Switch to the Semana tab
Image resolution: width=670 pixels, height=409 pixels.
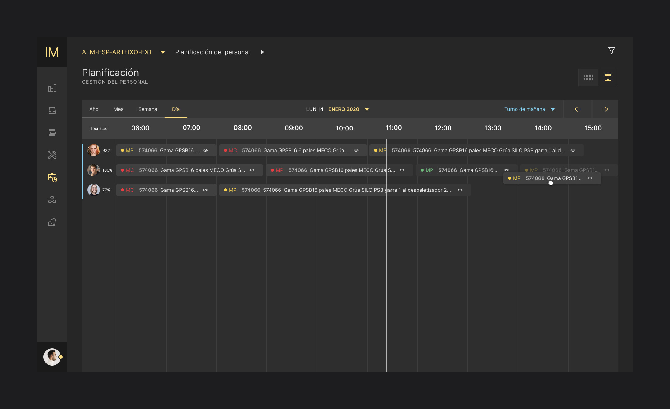coord(148,109)
